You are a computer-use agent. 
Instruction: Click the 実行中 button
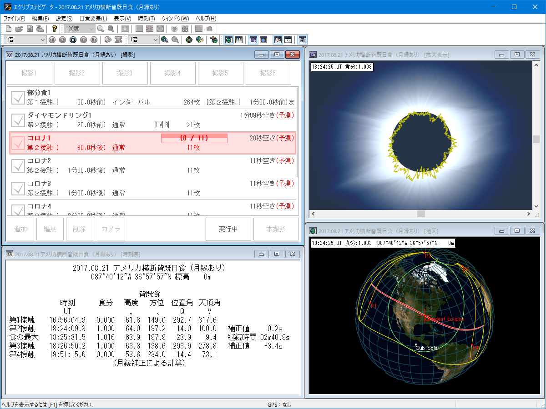[228, 229]
